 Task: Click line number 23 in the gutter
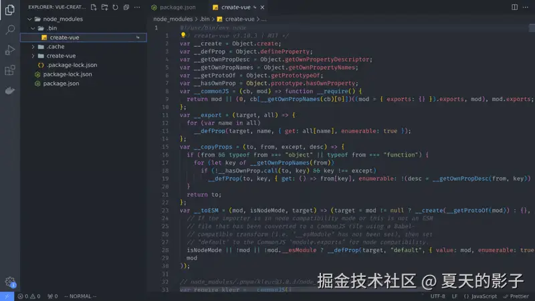pyautogui.click(x=165, y=210)
